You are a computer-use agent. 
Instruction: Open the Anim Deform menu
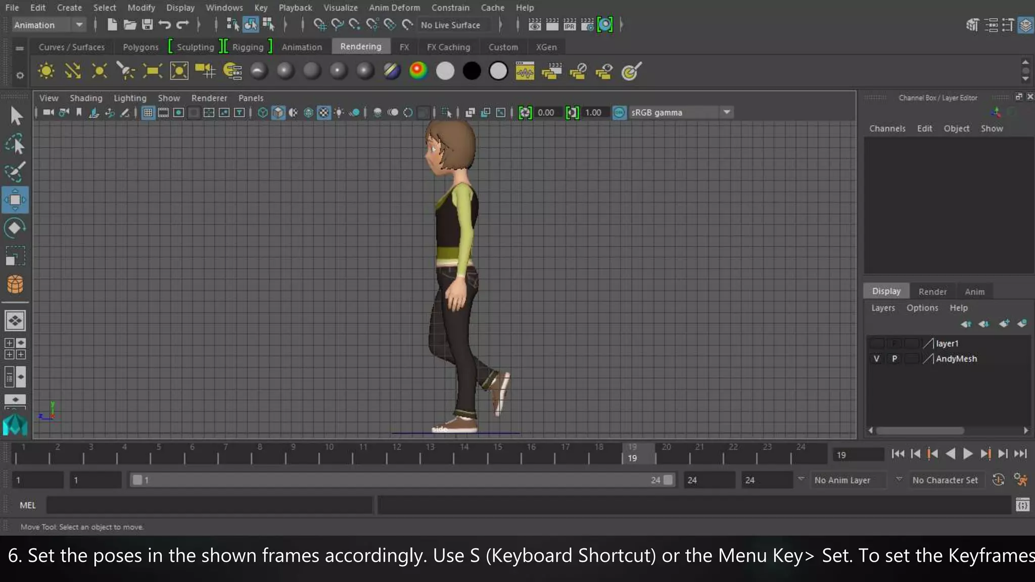pos(394,8)
